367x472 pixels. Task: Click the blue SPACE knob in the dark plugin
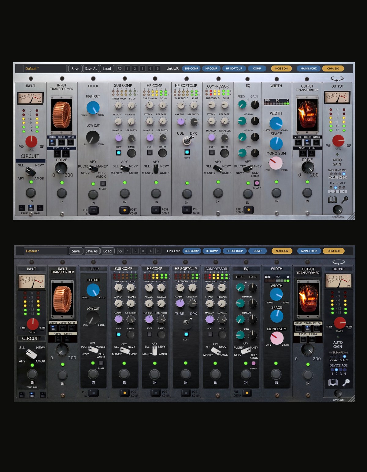277,317
